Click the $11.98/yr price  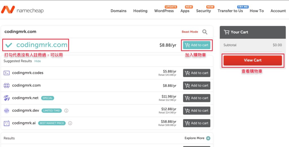(169, 97)
